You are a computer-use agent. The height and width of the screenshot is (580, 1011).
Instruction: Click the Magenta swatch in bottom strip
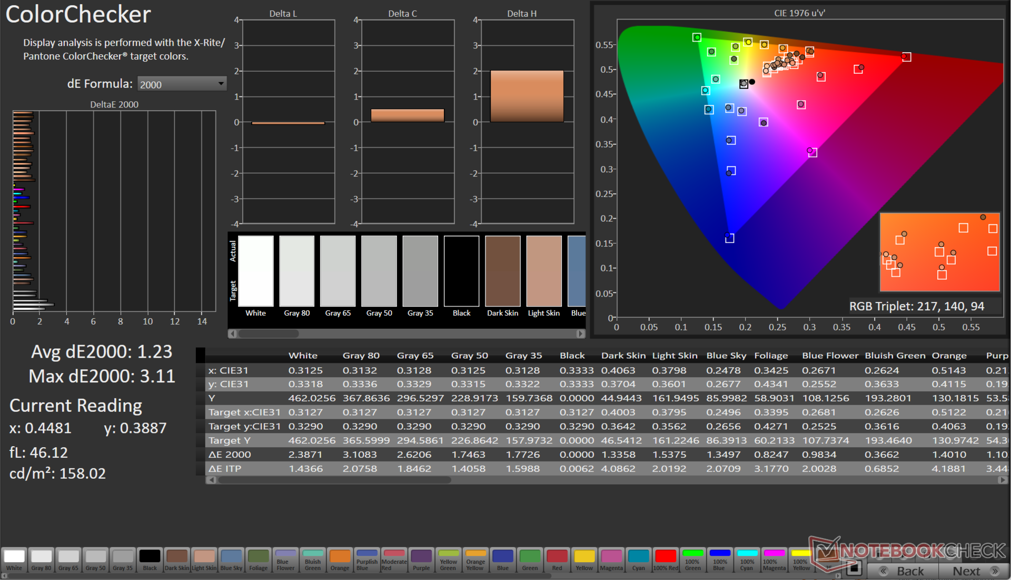(611, 559)
